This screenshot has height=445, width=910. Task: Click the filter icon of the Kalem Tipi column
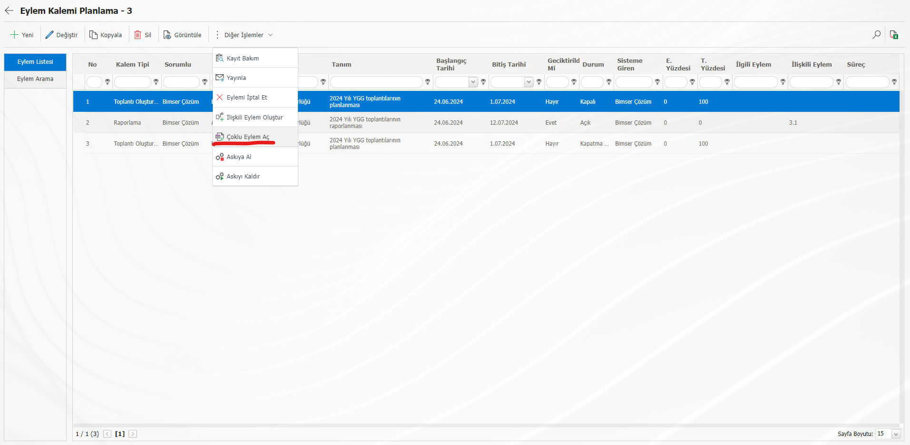point(156,82)
